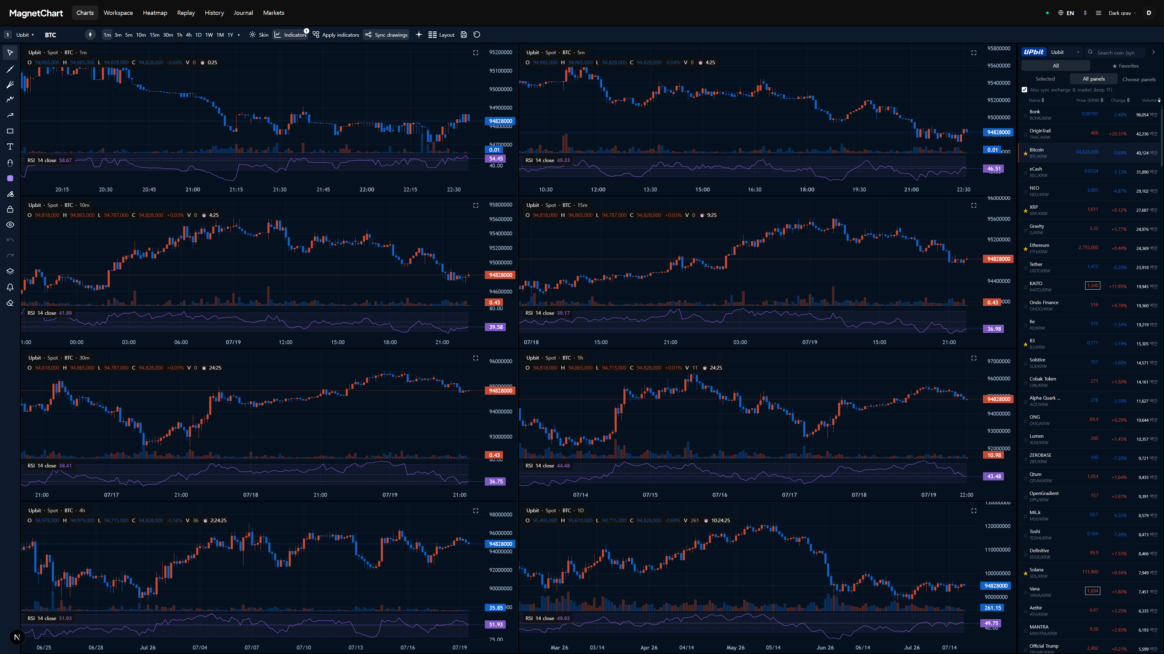
Task: Select the text annotation tool
Action: pyautogui.click(x=10, y=147)
